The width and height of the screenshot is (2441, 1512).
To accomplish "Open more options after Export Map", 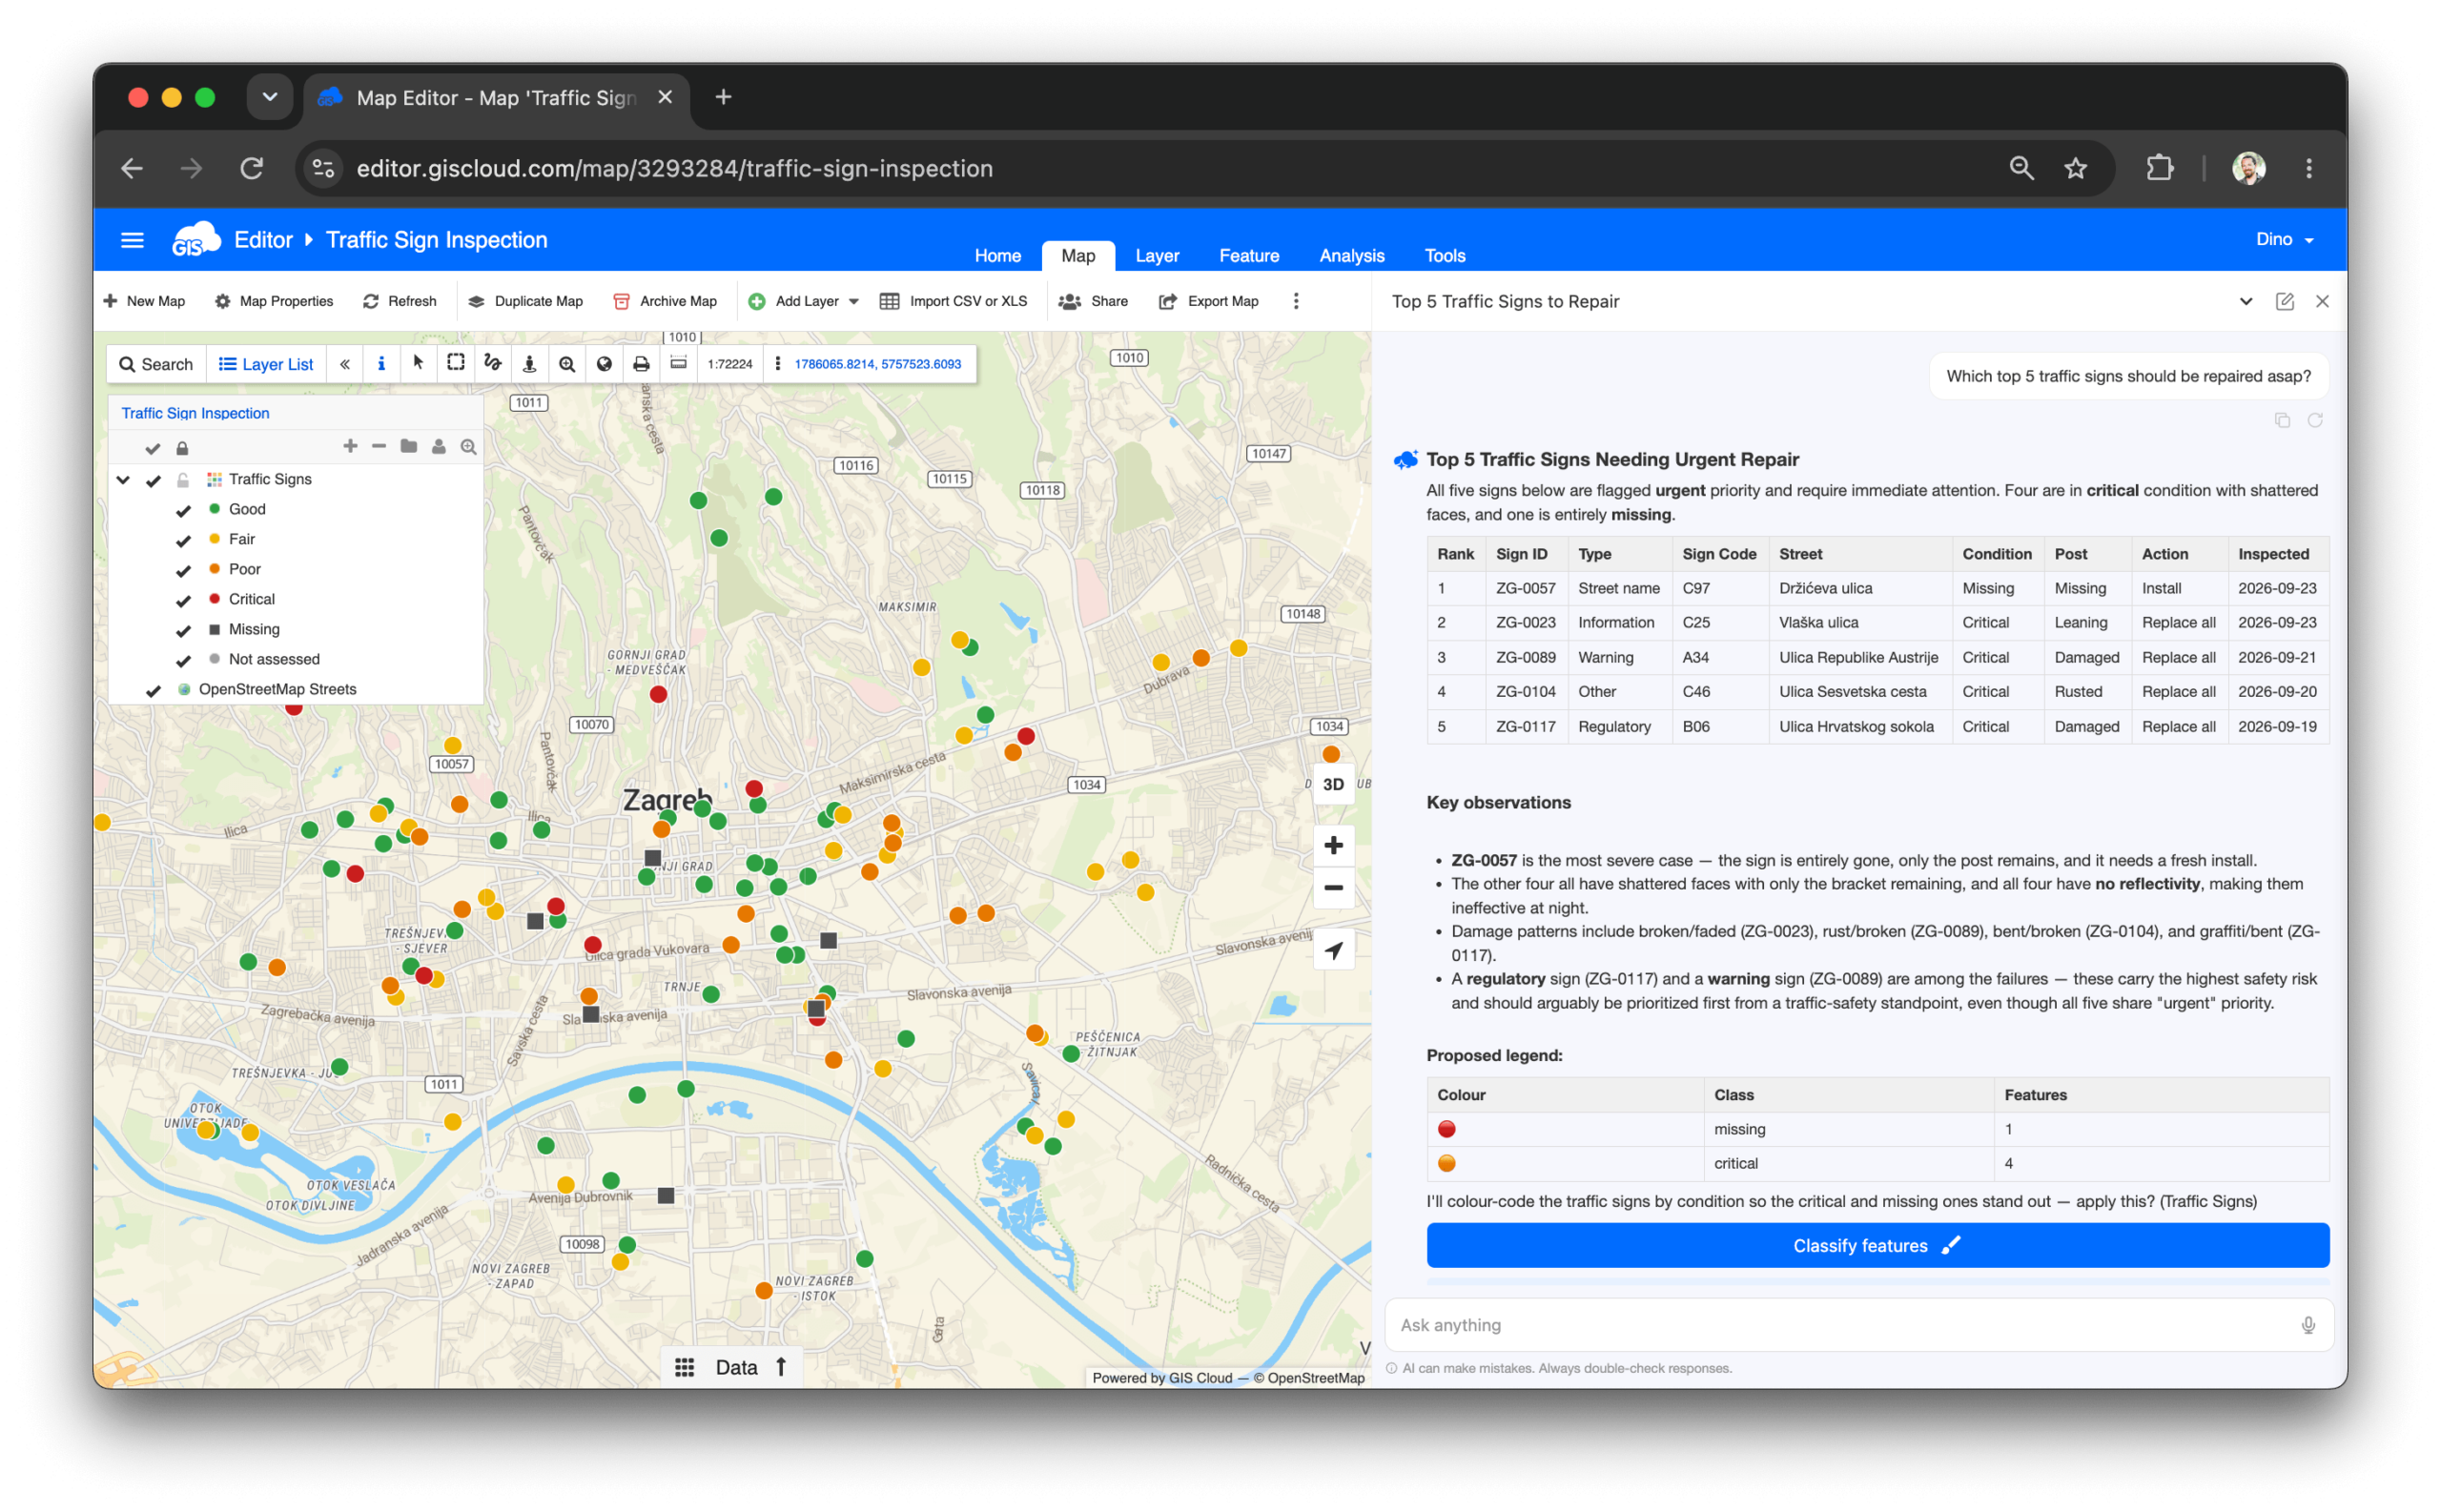I will pyautogui.click(x=1296, y=301).
